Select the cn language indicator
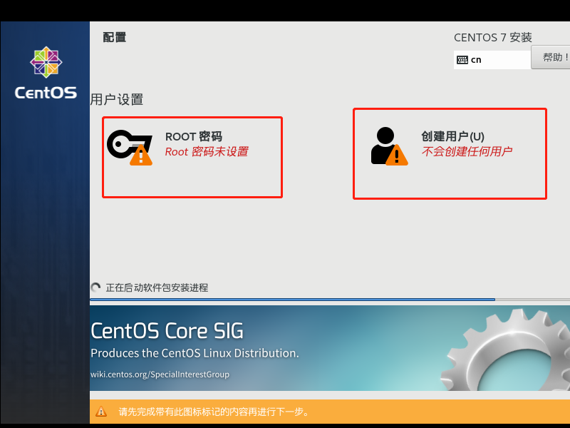Viewport: 570px width, 428px height. coord(475,59)
